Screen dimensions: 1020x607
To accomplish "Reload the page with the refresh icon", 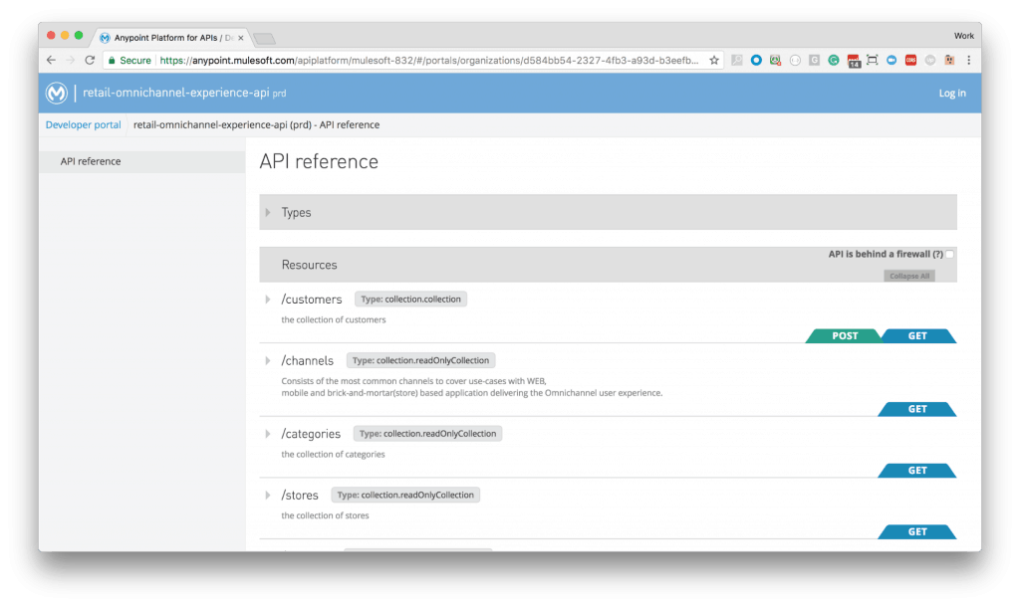I will pos(88,60).
